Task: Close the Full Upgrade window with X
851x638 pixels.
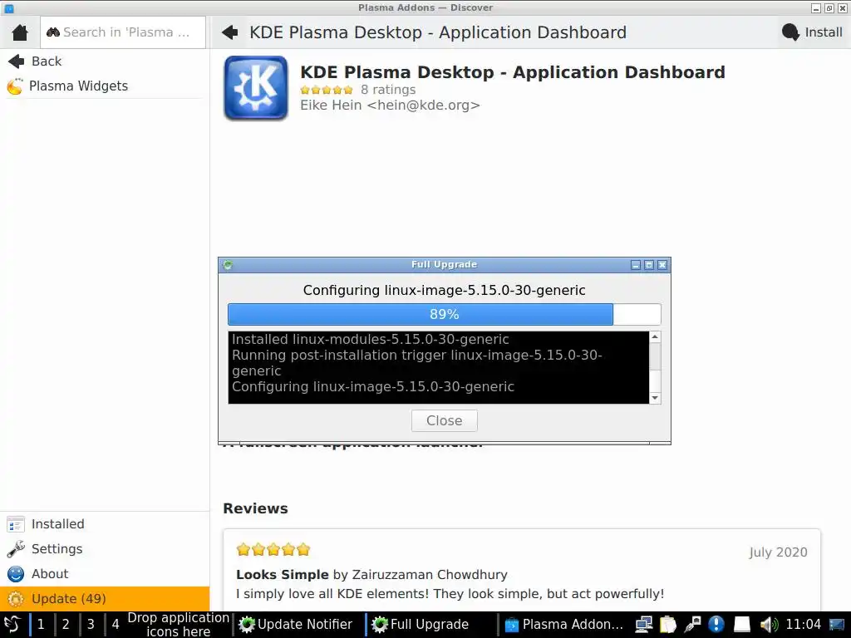Action: [x=662, y=265]
